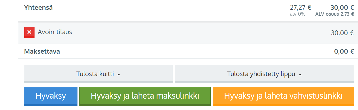This screenshot has height=110, width=358.
Task: Click the Tulosta yhdistetty lippu button text
Action: pyautogui.click(x=261, y=74)
